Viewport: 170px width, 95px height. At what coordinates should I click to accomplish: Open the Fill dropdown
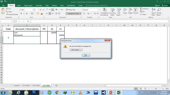coord(143,12)
